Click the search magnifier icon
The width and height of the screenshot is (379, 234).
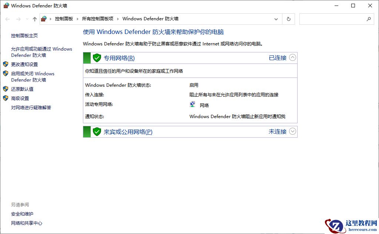coord(369,19)
